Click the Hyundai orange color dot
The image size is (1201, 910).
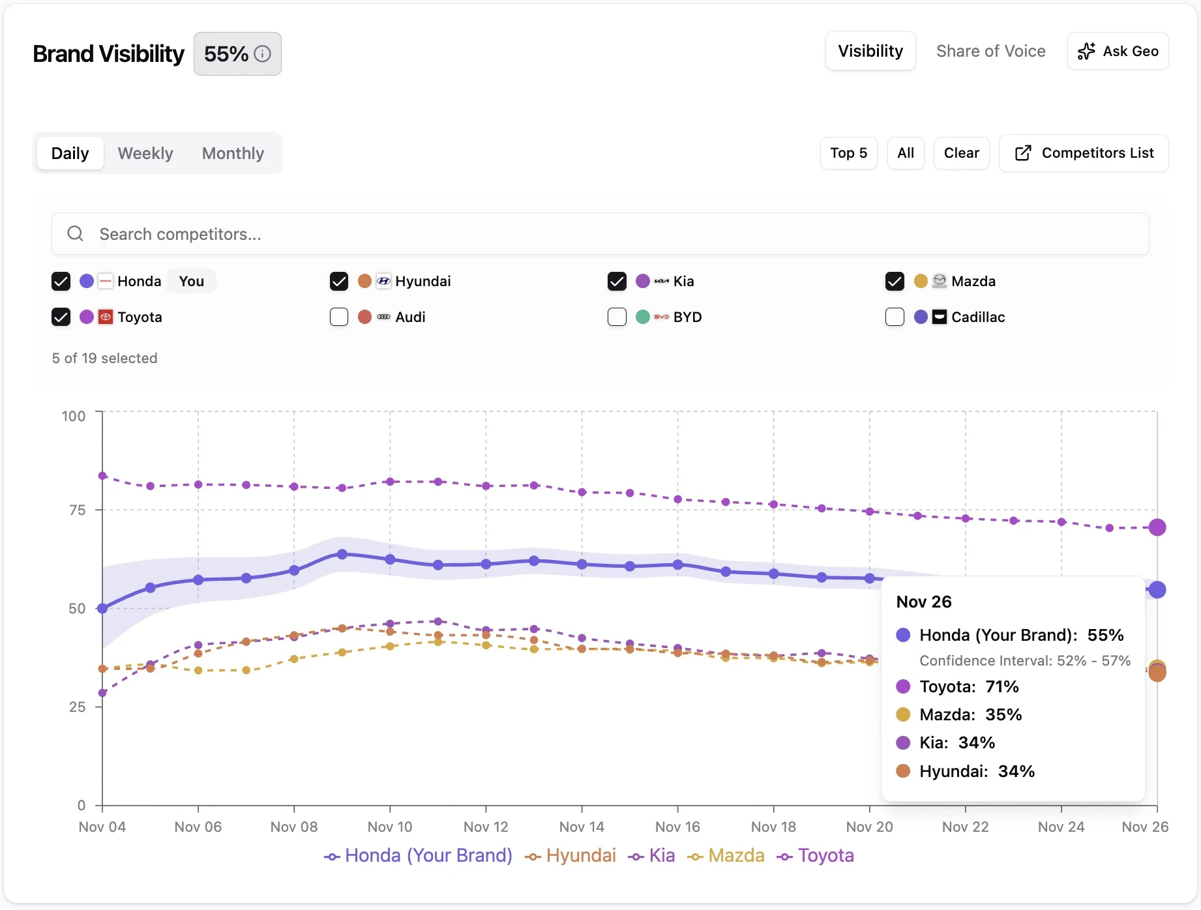(x=364, y=281)
